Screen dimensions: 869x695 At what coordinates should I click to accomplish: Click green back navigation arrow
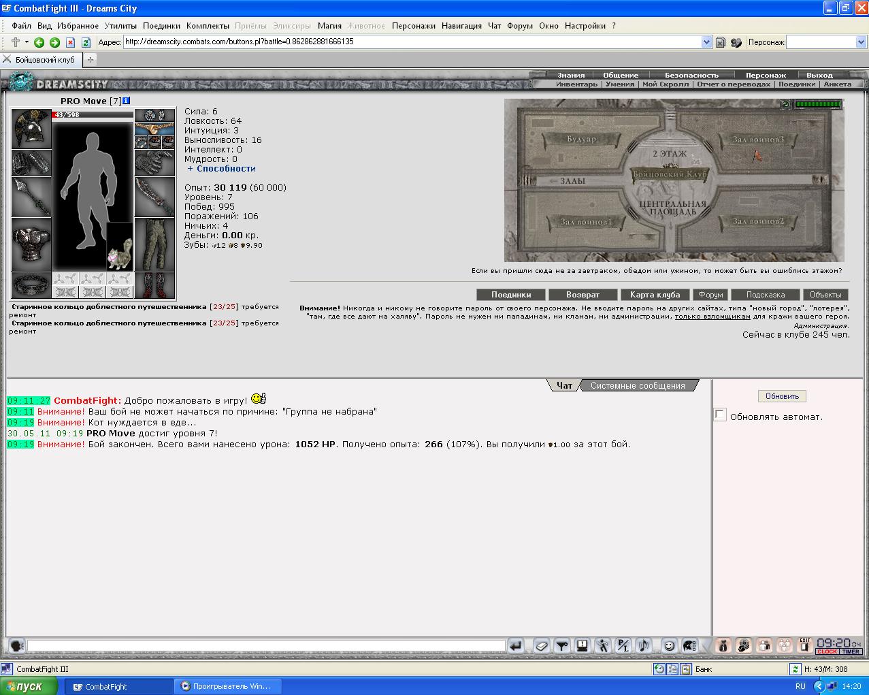39,42
